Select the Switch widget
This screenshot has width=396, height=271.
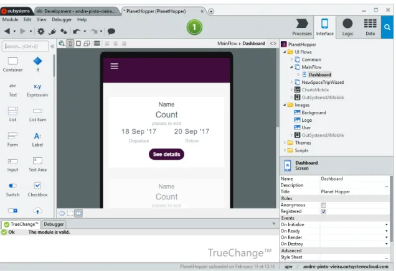(12, 190)
